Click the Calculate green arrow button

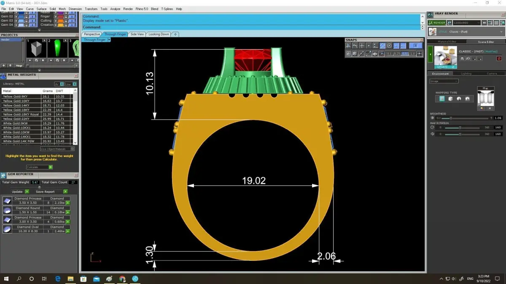click(x=51, y=167)
